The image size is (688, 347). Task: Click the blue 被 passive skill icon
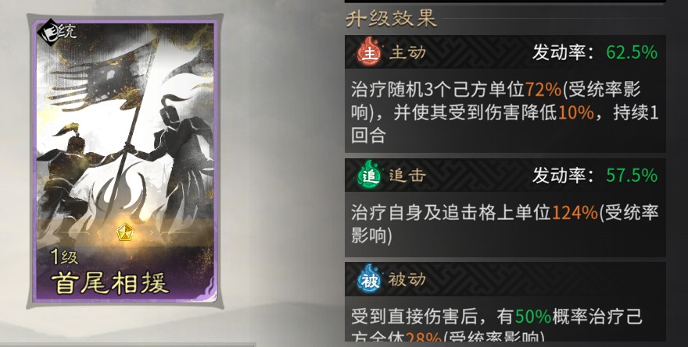[x=370, y=279]
